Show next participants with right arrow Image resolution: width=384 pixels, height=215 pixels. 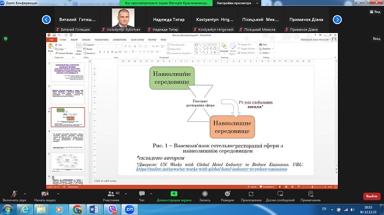[x=337, y=19]
